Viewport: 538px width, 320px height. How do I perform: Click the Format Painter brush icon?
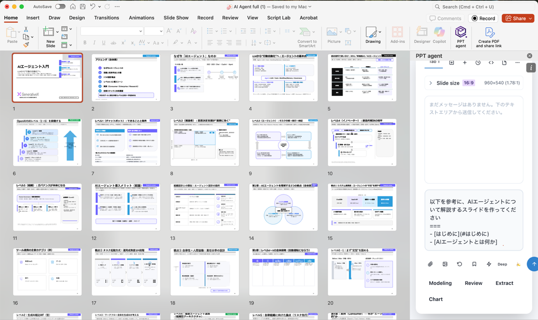(26, 45)
